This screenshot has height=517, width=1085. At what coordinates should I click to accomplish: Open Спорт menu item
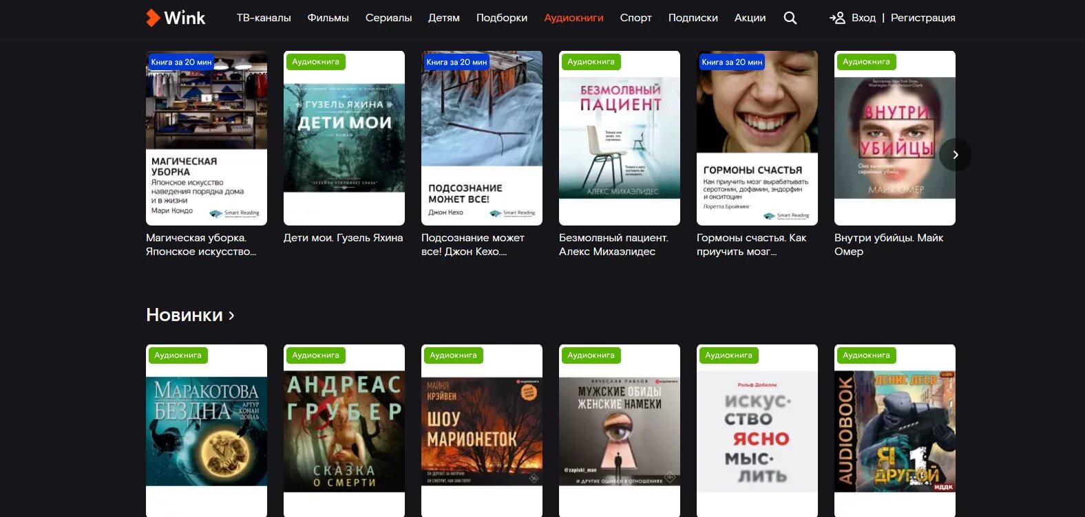(x=636, y=18)
